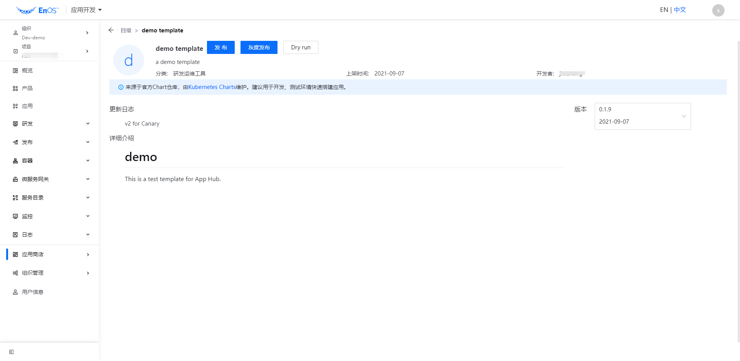This screenshot has height=361, width=740.
Task: Open the 概览 overview section
Action: click(x=26, y=70)
